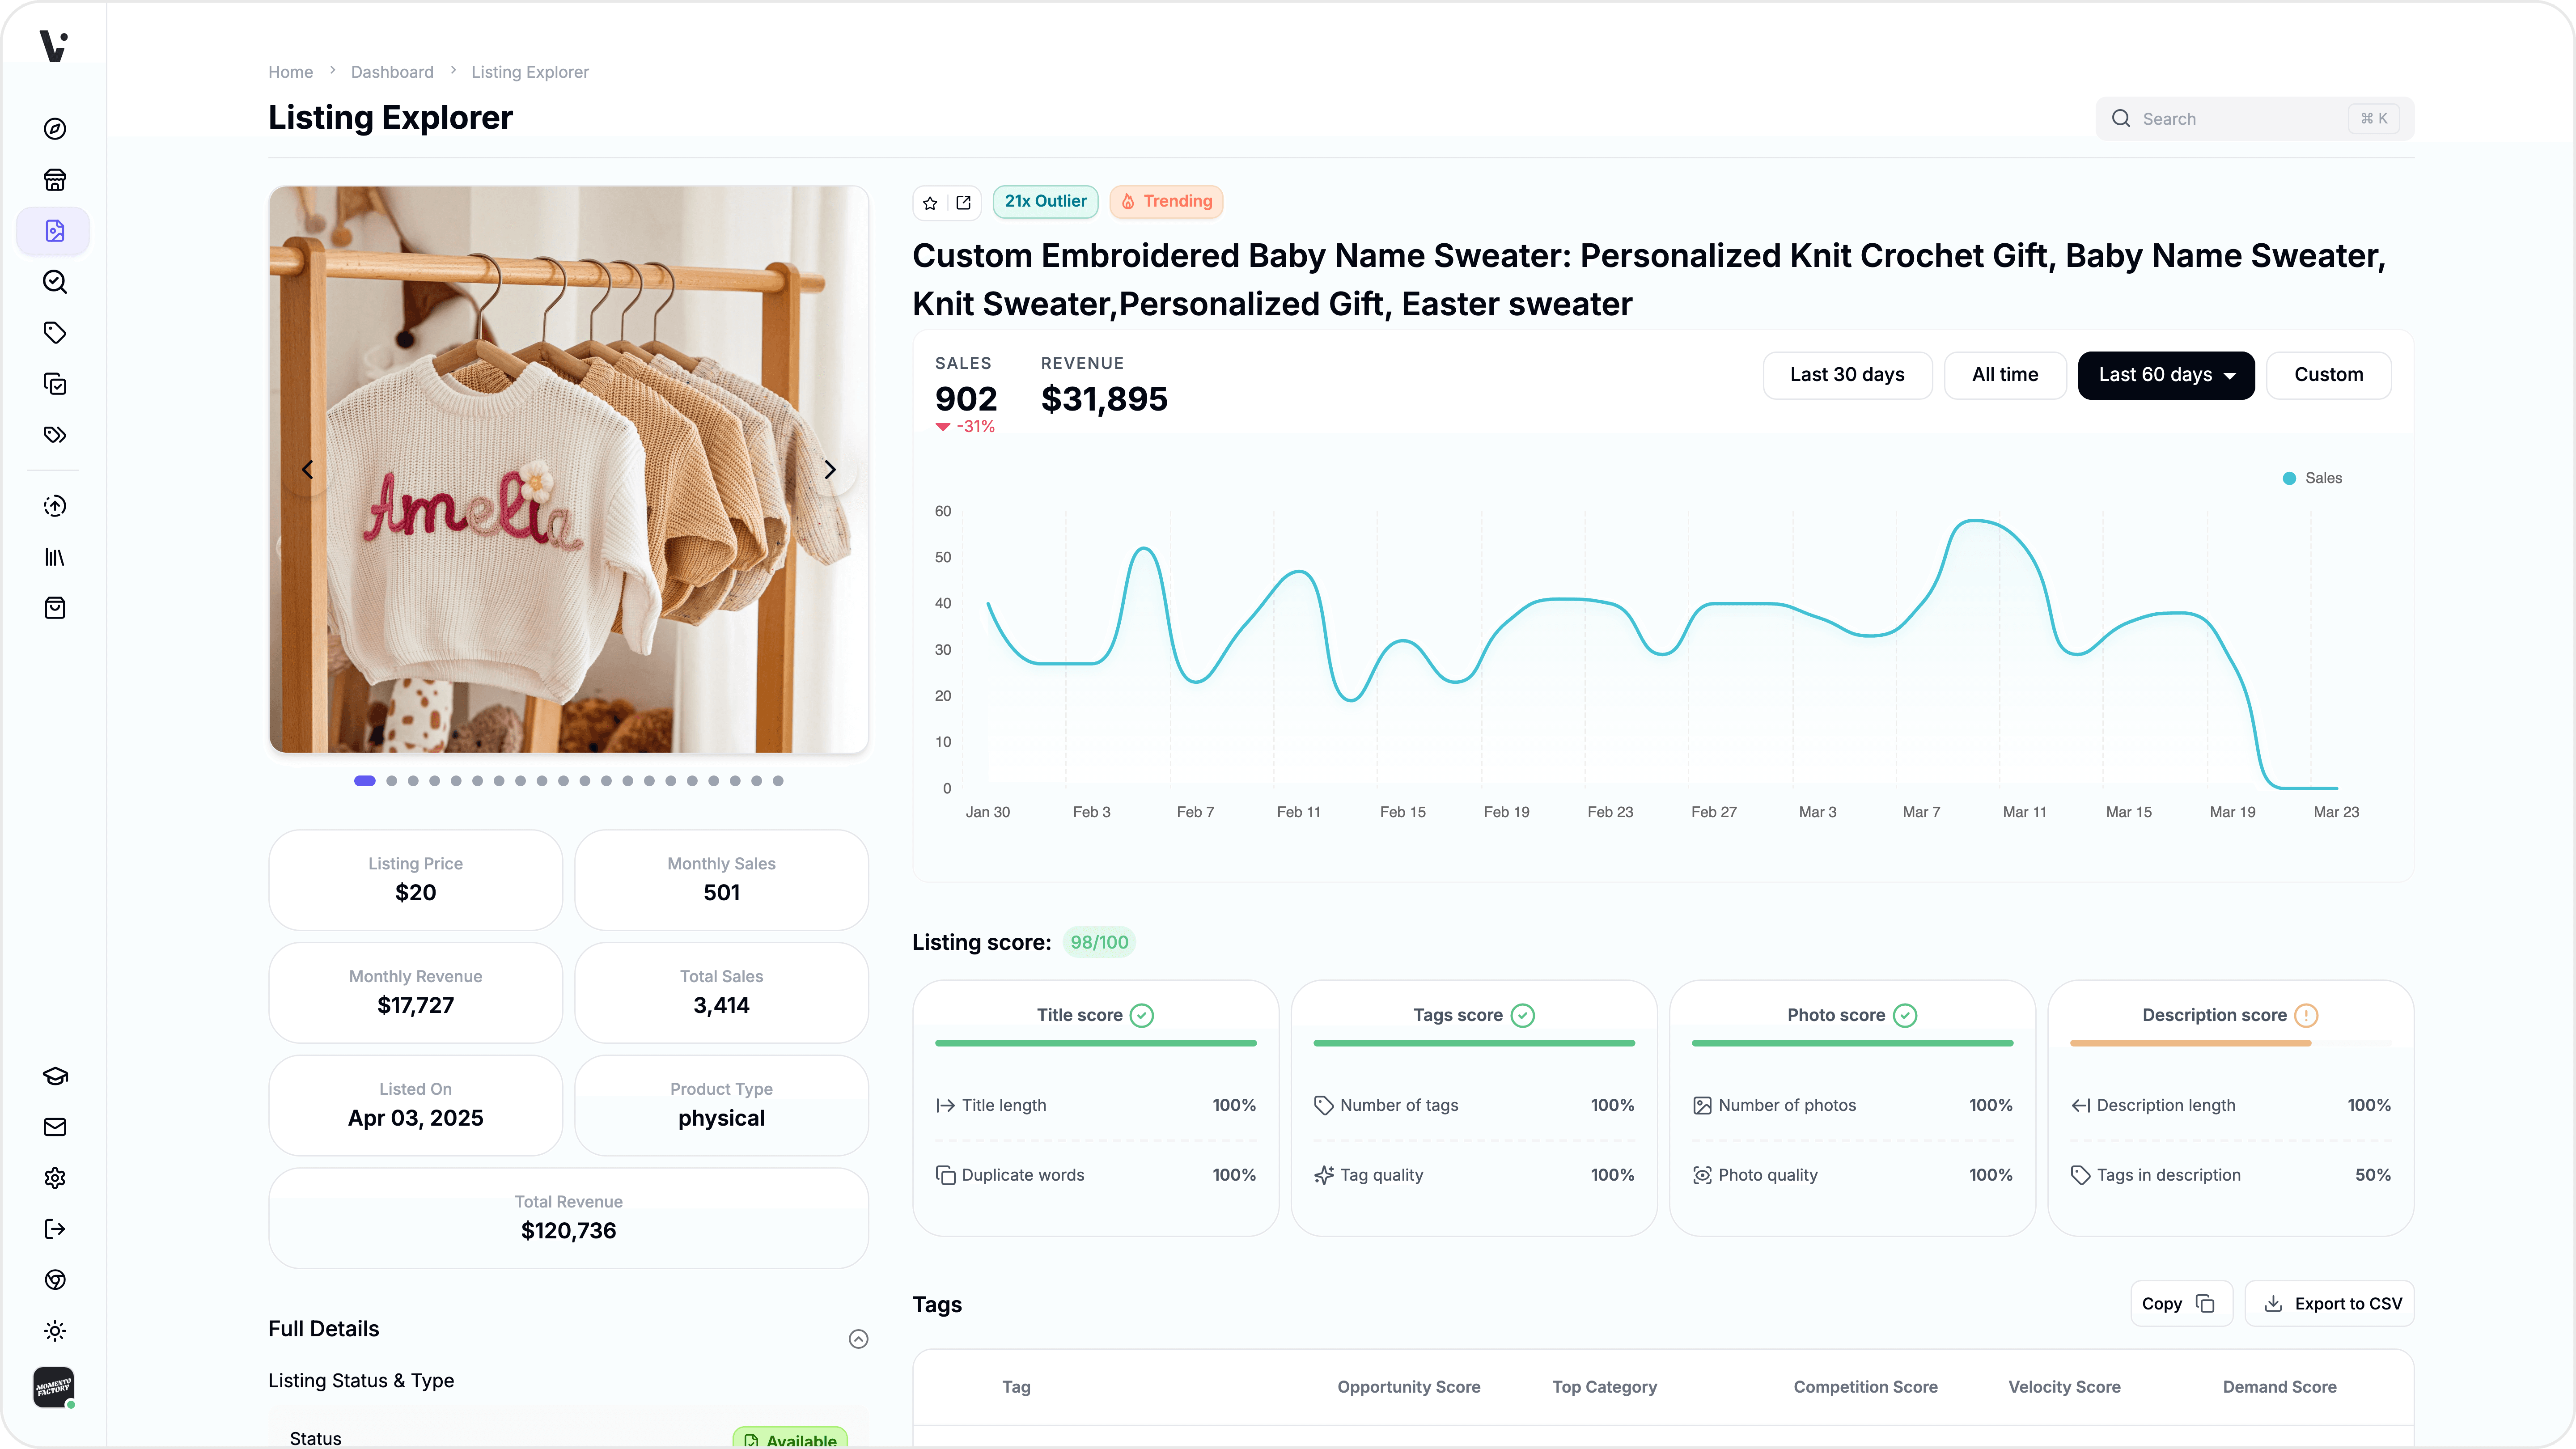The height and width of the screenshot is (1449, 2576).
Task: Click the compass explore icon in sidebar
Action: pyautogui.click(x=55, y=129)
